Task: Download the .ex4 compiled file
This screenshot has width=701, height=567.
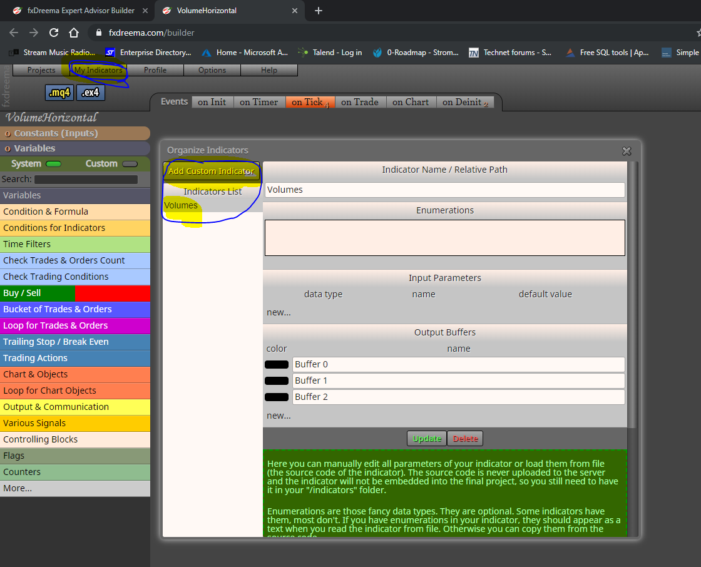Action: pos(91,93)
